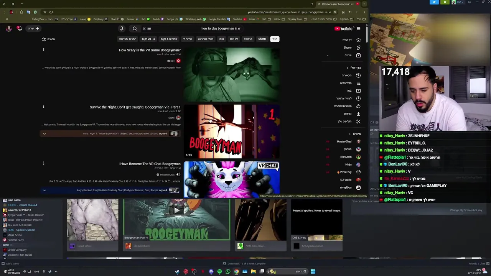This screenshot has width=491, height=276.
Task: Open the night-vision VR headset video thumbnail
Action: tap(232, 74)
